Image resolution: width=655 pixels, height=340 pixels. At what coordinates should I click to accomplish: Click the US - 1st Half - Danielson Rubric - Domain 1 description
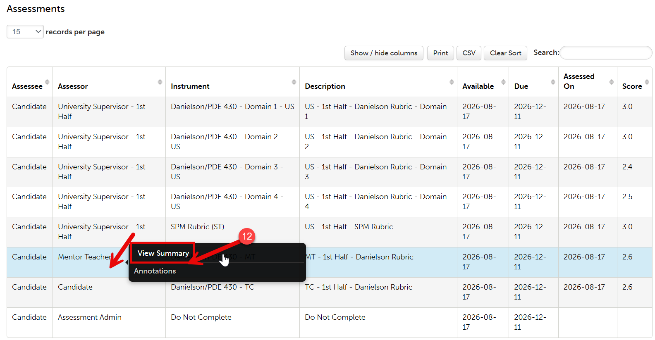(375, 112)
